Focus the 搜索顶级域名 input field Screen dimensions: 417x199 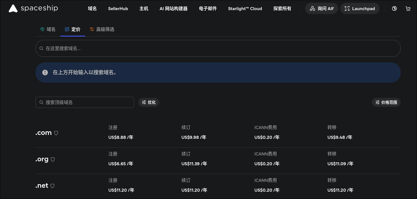point(85,102)
